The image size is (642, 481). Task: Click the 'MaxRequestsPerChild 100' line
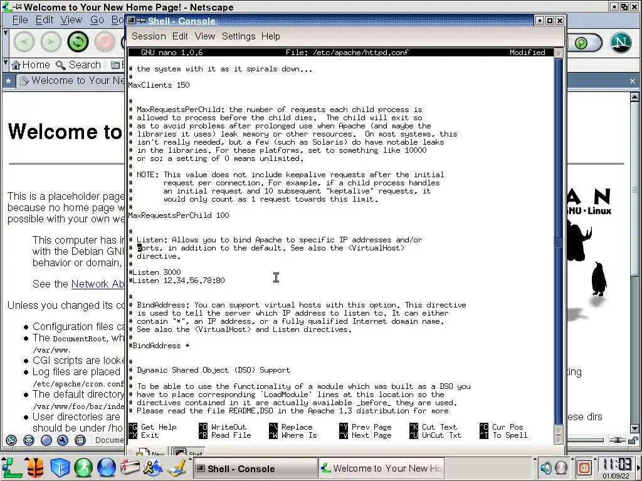179,215
